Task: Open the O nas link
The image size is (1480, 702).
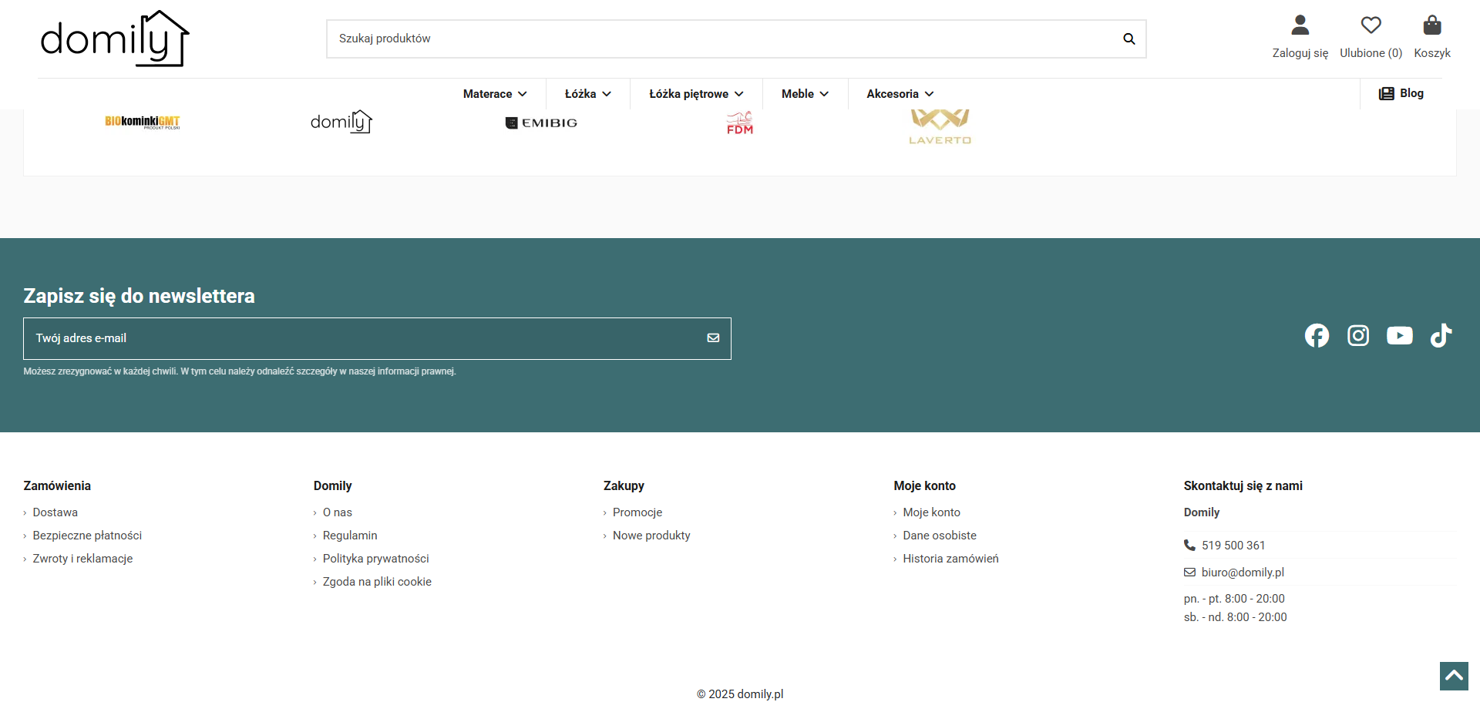Action: 338,512
